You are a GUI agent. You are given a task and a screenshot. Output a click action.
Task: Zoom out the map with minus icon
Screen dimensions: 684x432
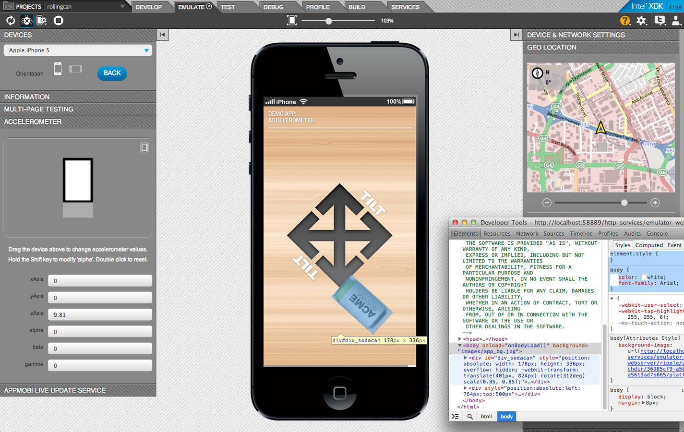pyautogui.click(x=547, y=203)
